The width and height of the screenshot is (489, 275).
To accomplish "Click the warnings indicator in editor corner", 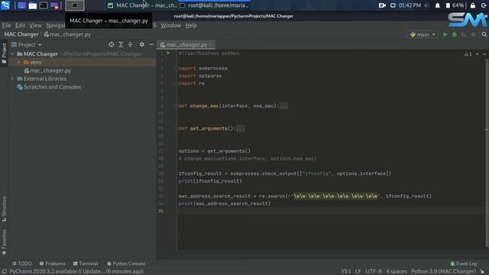I will [468, 54].
